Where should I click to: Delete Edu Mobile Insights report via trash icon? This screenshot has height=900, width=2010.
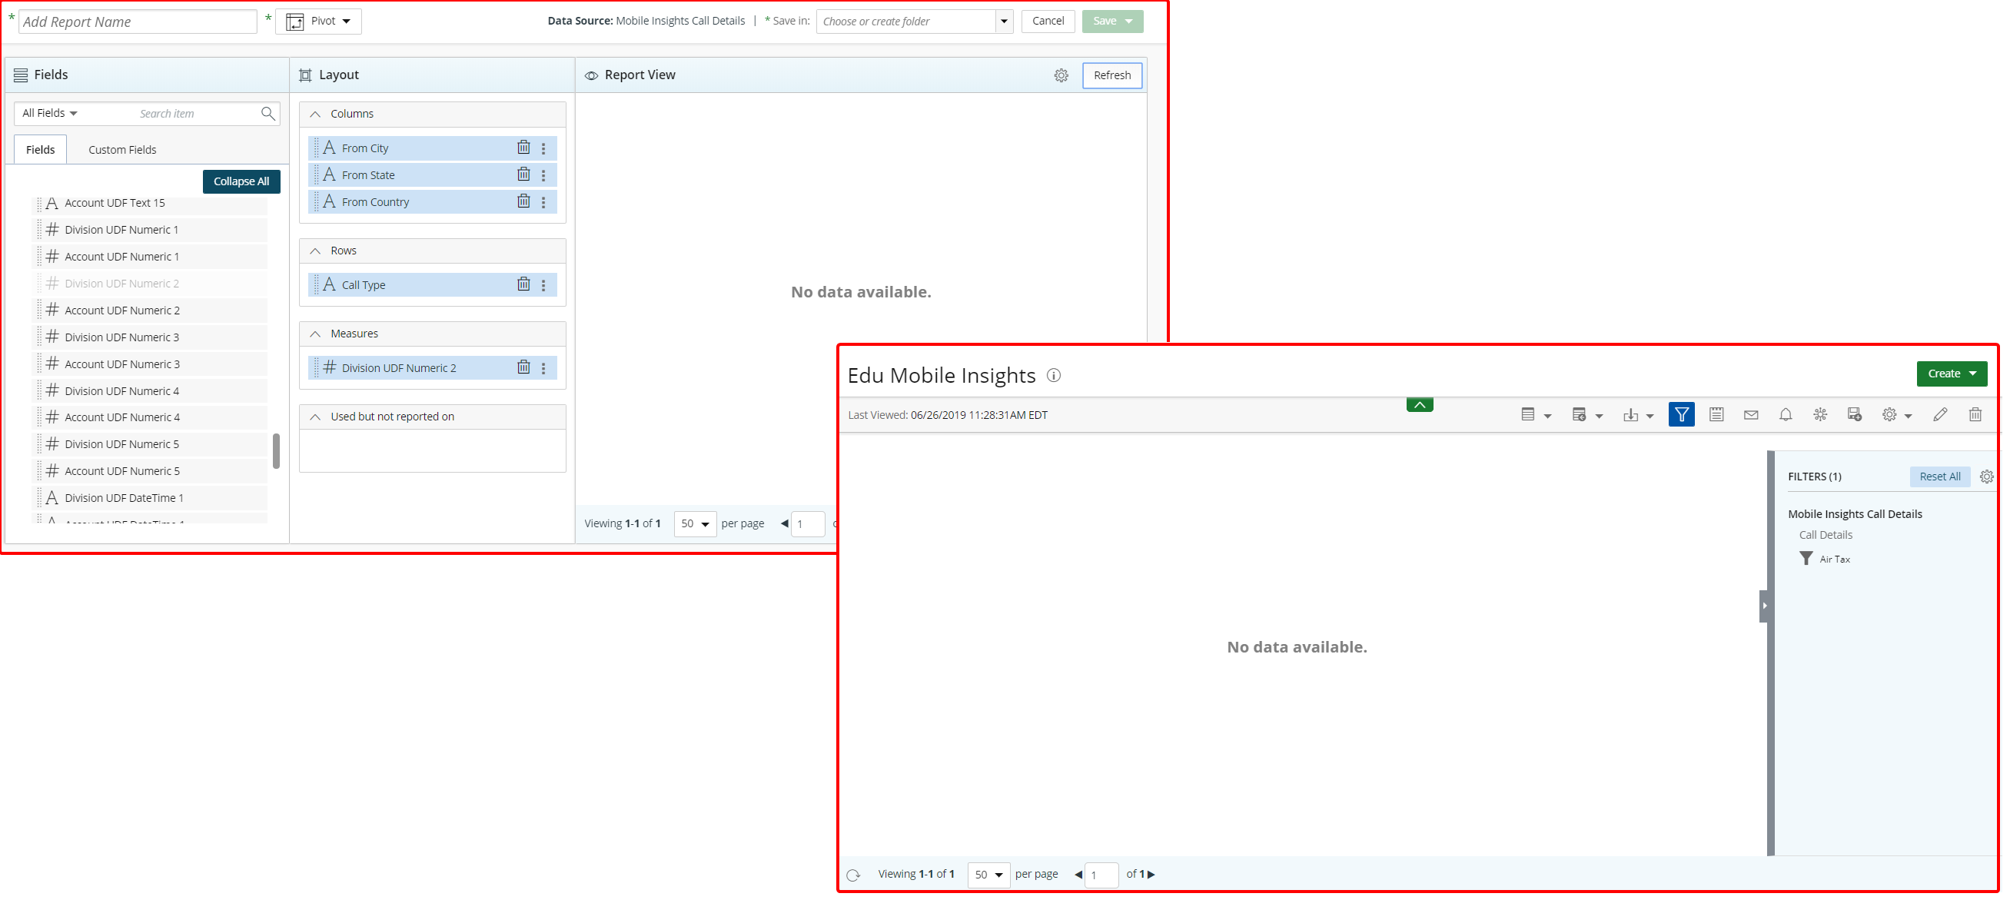pyautogui.click(x=1975, y=414)
